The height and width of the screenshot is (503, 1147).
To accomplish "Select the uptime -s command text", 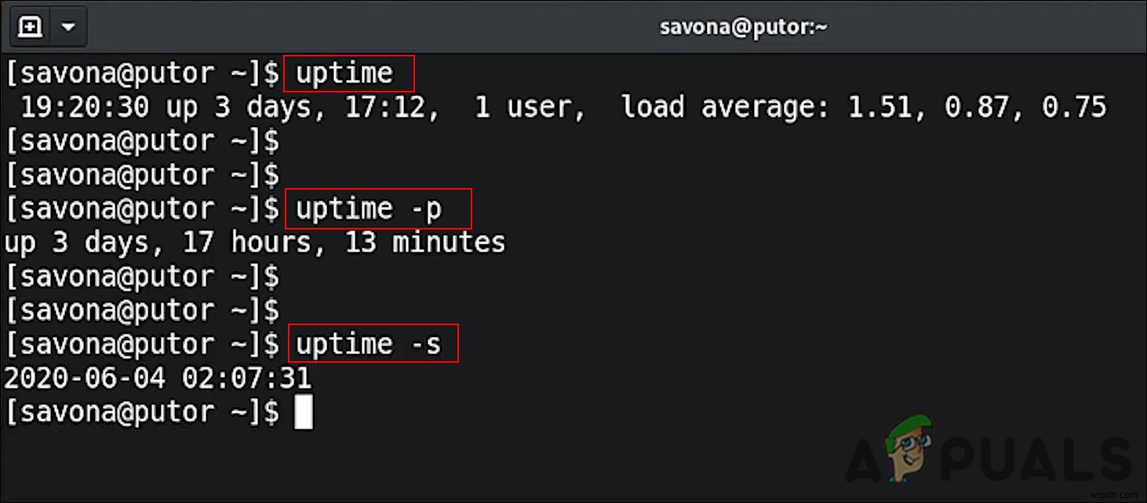I will (x=369, y=345).
